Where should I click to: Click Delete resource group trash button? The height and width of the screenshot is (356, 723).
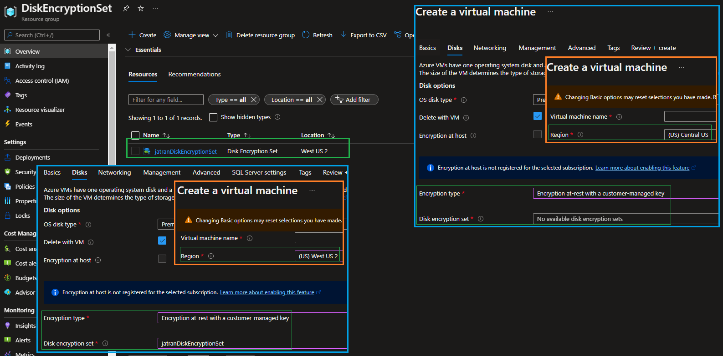[x=261, y=35]
